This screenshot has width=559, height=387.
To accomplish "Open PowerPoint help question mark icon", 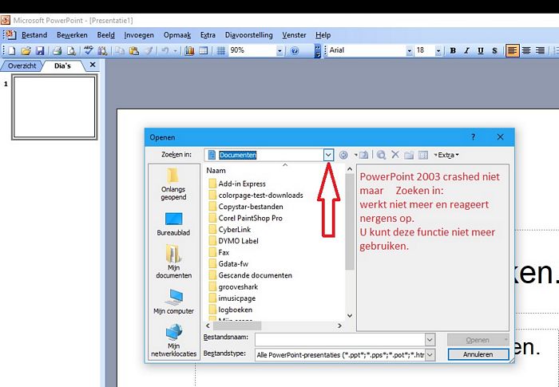I will click(x=295, y=50).
